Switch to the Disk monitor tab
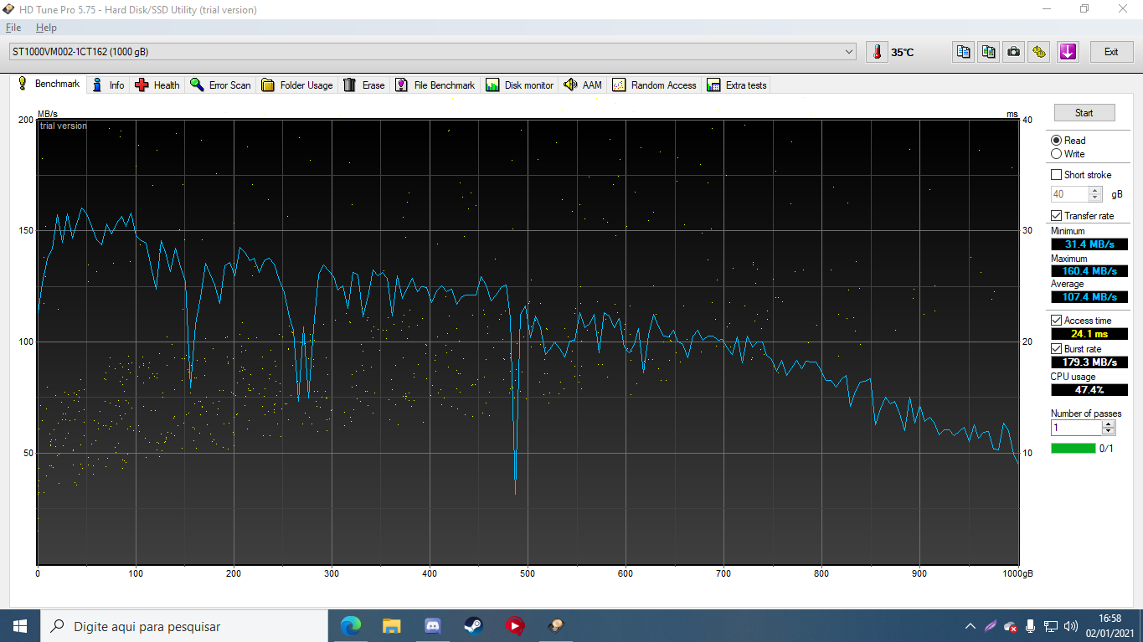Screen dimensions: 1143x642 tap(520, 85)
